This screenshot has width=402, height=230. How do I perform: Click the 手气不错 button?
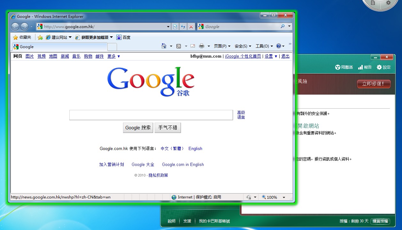[168, 128]
